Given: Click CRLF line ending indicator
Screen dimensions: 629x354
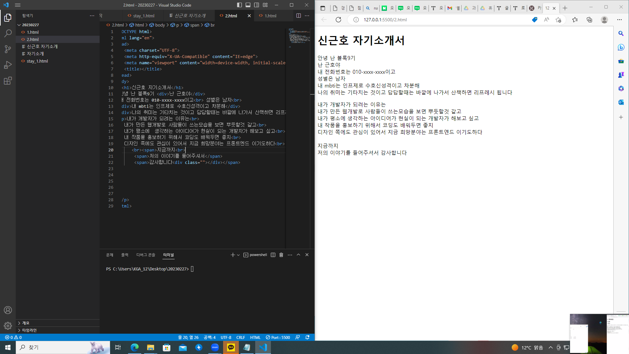Looking at the screenshot, I should point(240,337).
